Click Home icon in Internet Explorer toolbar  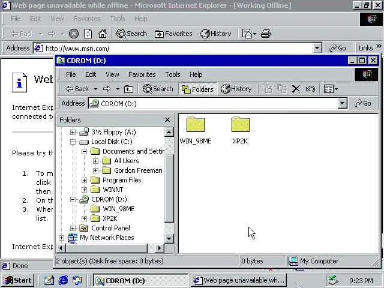(103, 34)
